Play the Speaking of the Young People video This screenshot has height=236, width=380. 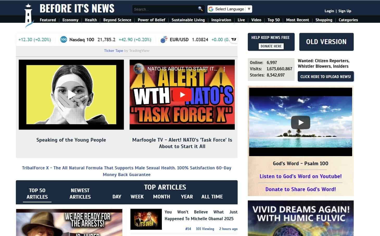coord(71,95)
